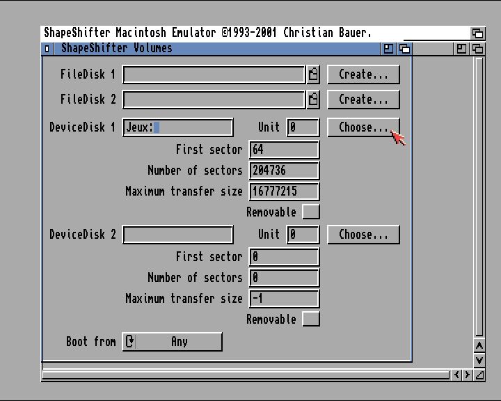Click scroll right arrow on horizontal scrollbar
Screen dimensions: 501x401
coord(467,375)
